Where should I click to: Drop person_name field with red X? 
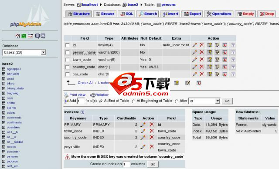(201, 52)
